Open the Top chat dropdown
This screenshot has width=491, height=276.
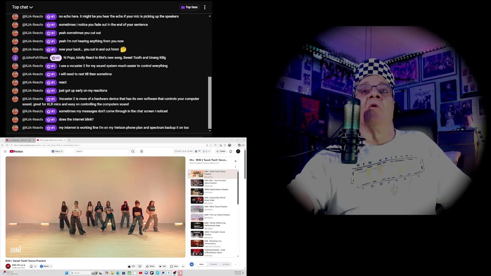pyautogui.click(x=22, y=7)
